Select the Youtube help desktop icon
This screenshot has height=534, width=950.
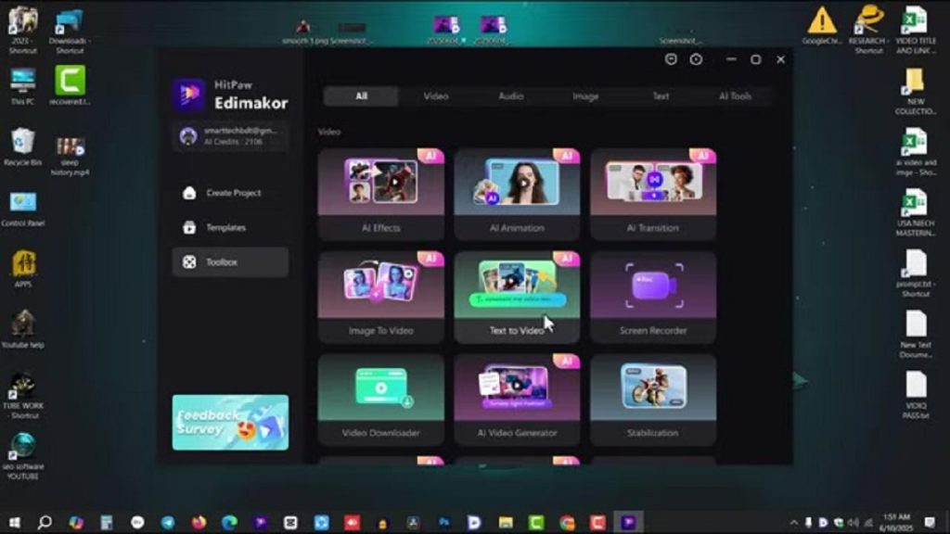pos(23,329)
